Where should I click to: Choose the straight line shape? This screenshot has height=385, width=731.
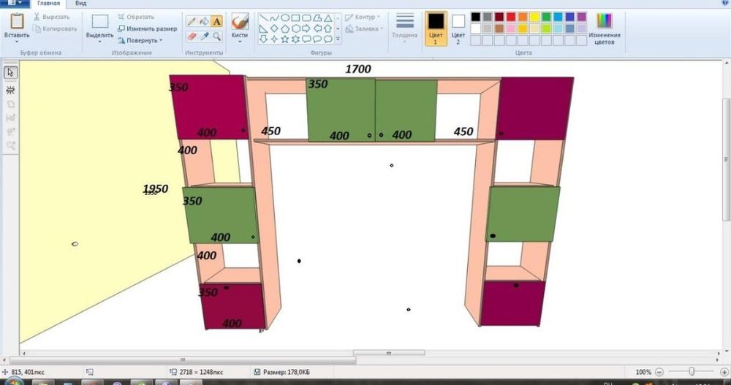pos(263,18)
